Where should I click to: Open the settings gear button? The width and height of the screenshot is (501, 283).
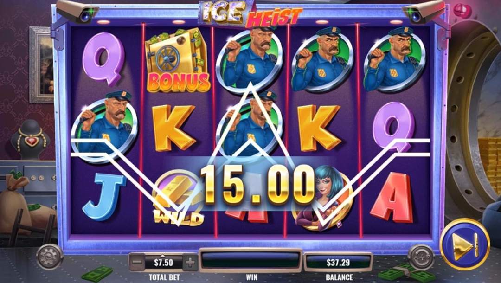(x=50, y=257)
